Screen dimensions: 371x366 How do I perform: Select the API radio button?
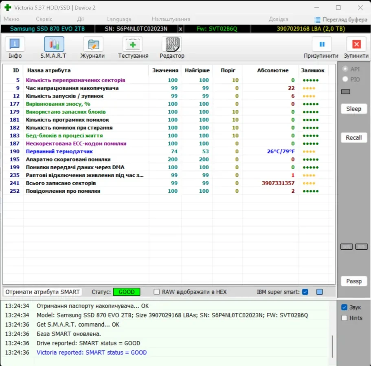click(345, 69)
